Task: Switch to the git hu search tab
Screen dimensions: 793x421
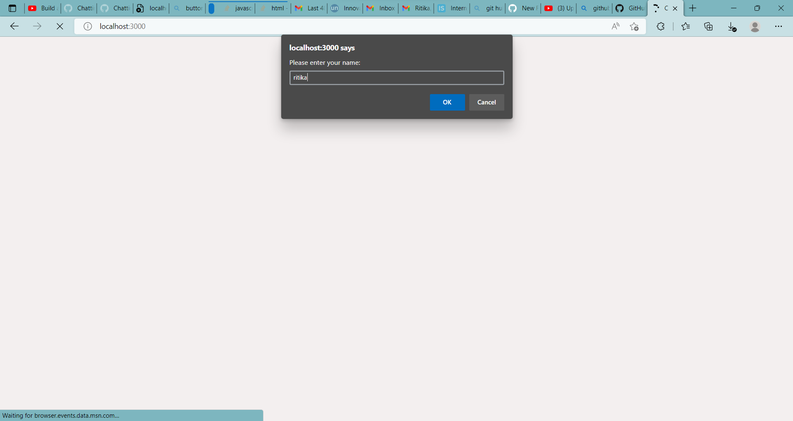Action: (488, 8)
